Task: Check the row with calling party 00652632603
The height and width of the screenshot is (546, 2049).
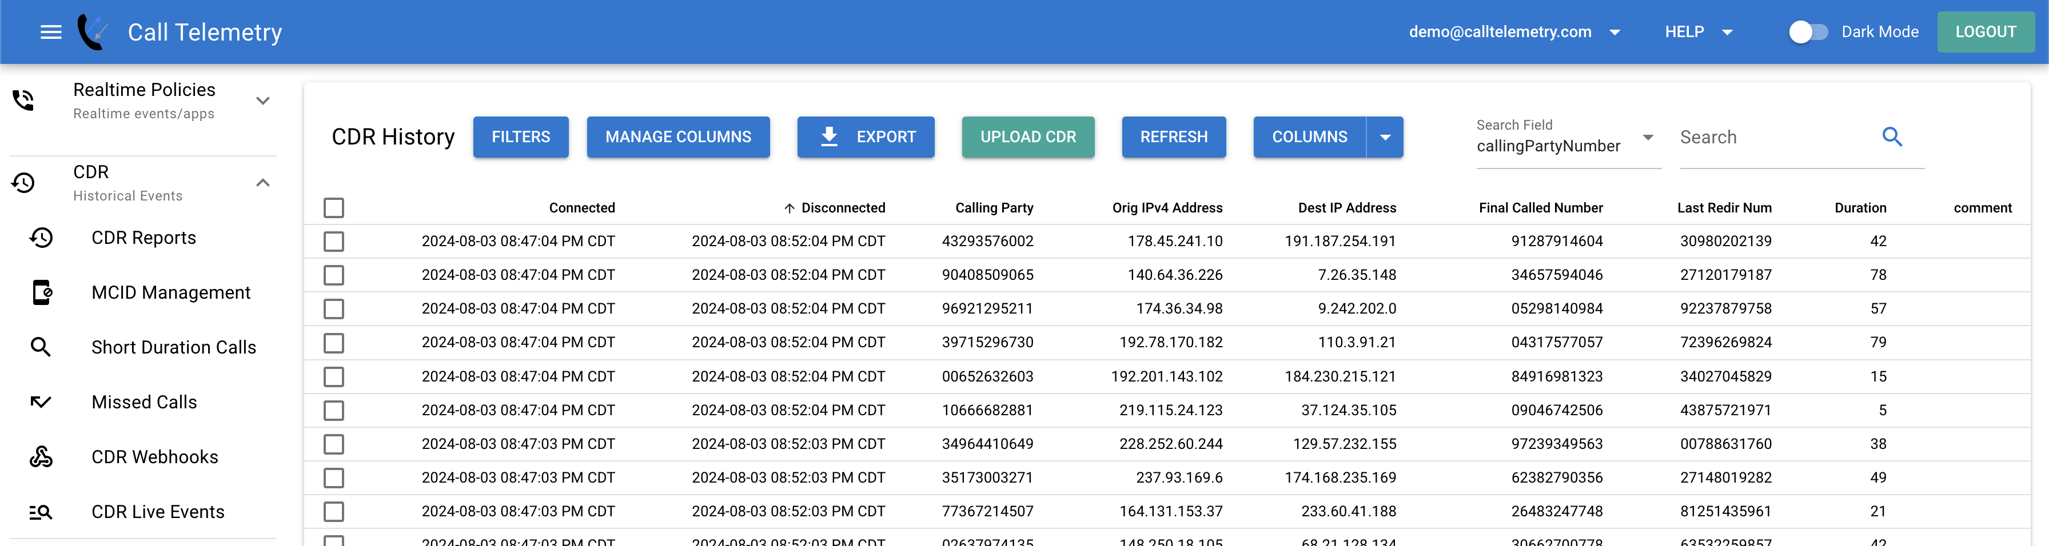Action: click(x=334, y=377)
